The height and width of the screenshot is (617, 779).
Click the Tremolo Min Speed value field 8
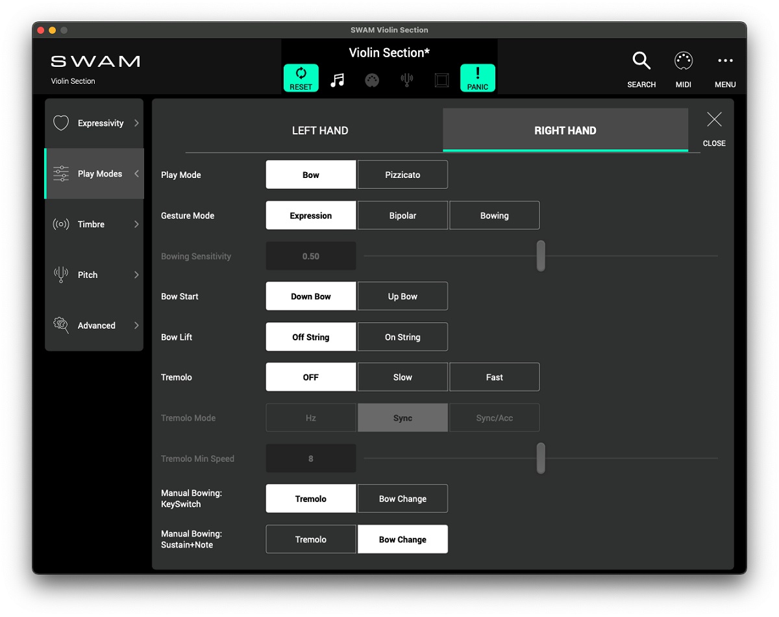tap(311, 458)
